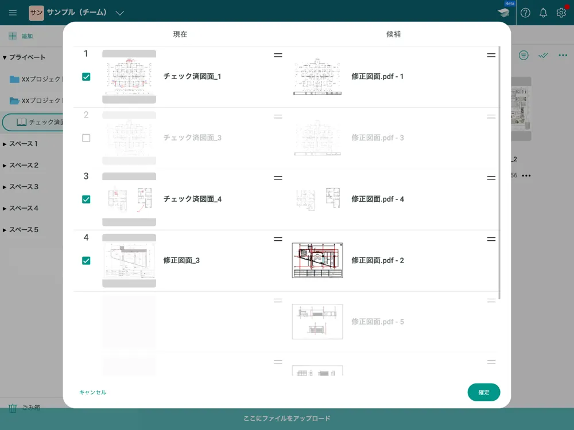Check the チェック済図面_3 checkbox
The width and height of the screenshot is (574, 430).
pos(86,138)
